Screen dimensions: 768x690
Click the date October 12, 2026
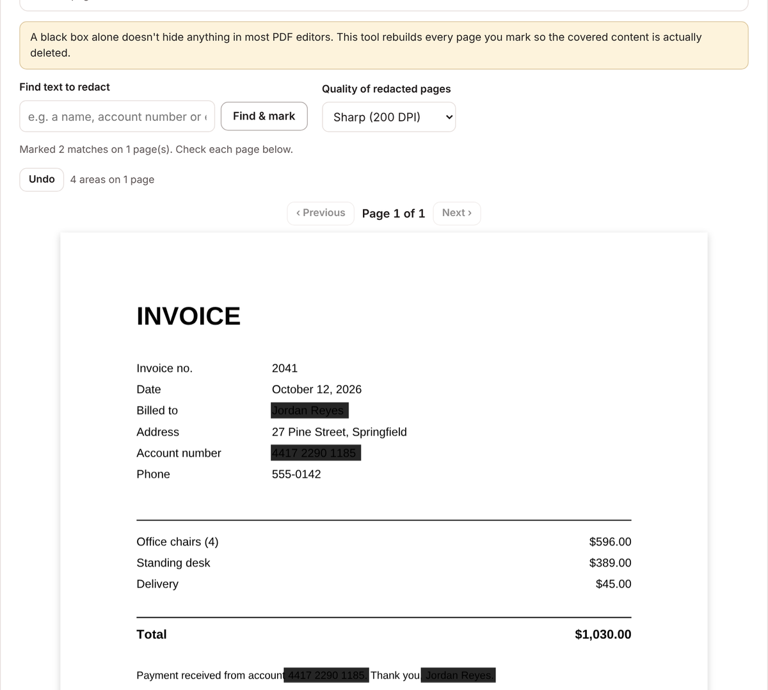[x=317, y=389]
